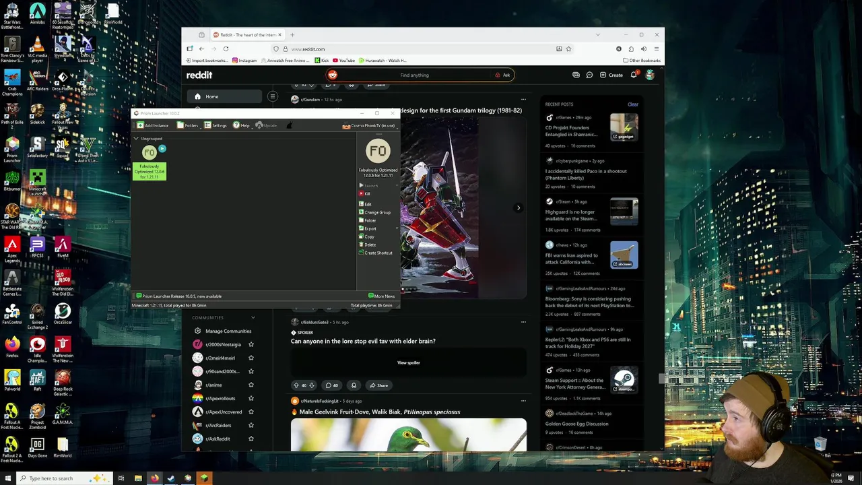
Task: Kill the running instance
Action: (365, 194)
